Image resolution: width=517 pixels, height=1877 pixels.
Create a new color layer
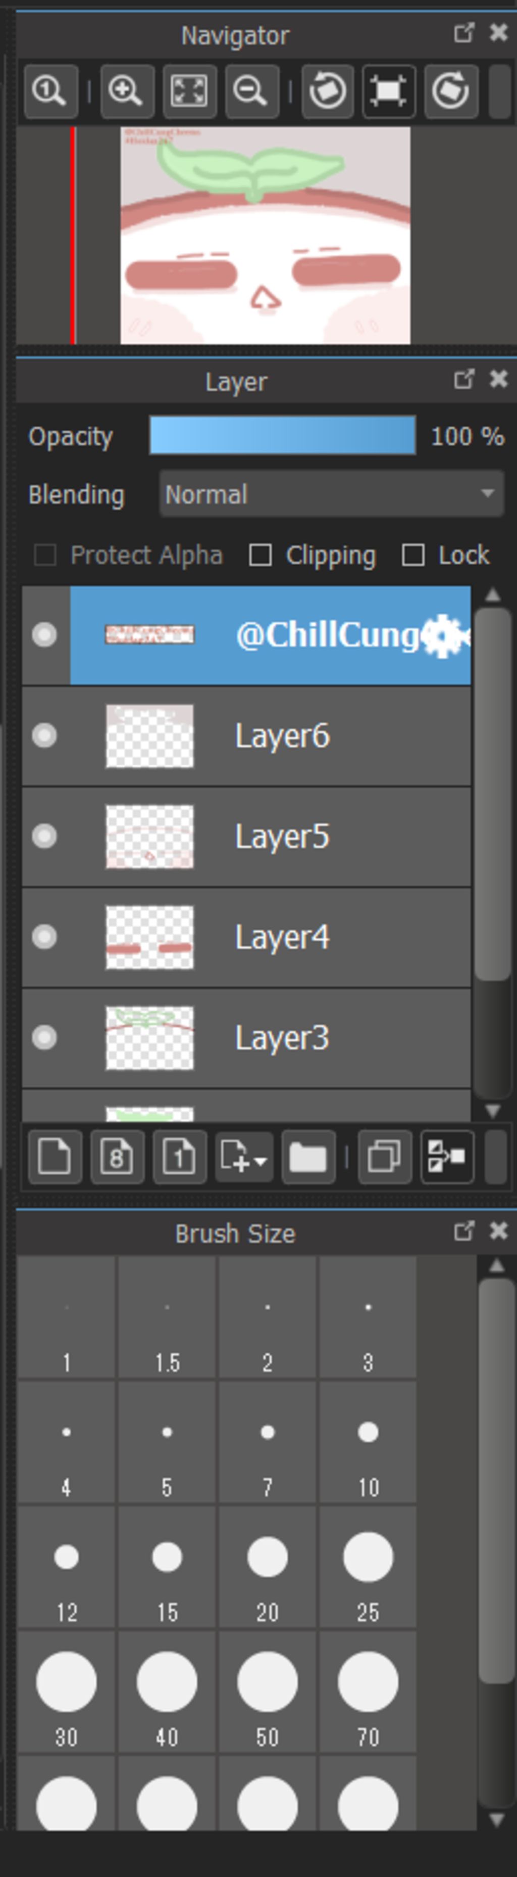pyautogui.click(x=55, y=1156)
